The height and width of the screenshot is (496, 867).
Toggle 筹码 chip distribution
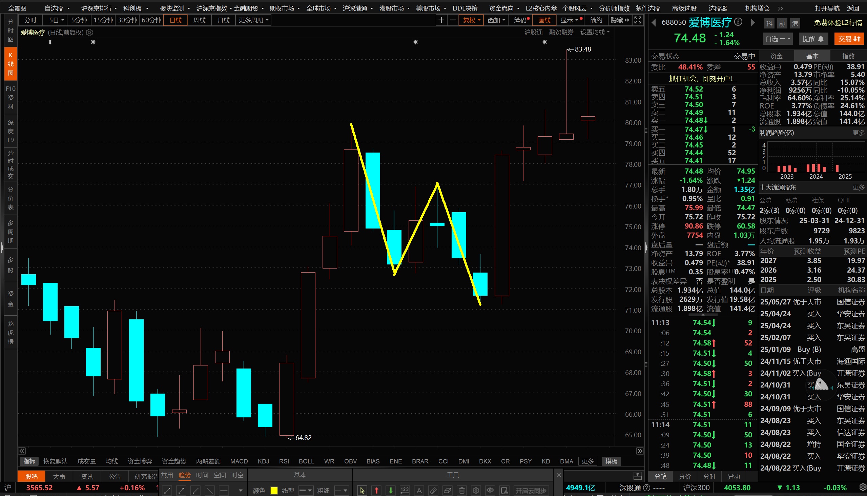click(521, 20)
